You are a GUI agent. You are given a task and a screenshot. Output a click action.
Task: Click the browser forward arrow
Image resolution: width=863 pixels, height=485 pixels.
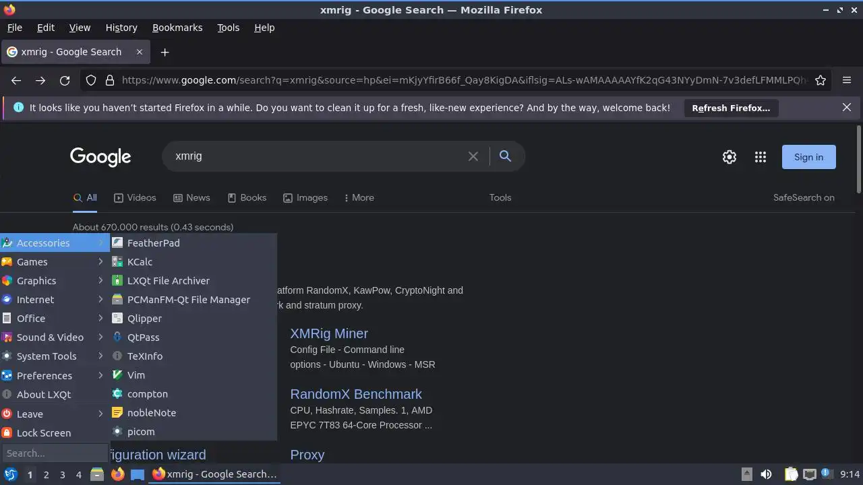click(40, 80)
